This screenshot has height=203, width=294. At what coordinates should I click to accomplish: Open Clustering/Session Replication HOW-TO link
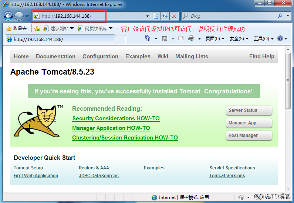click(125, 138)
